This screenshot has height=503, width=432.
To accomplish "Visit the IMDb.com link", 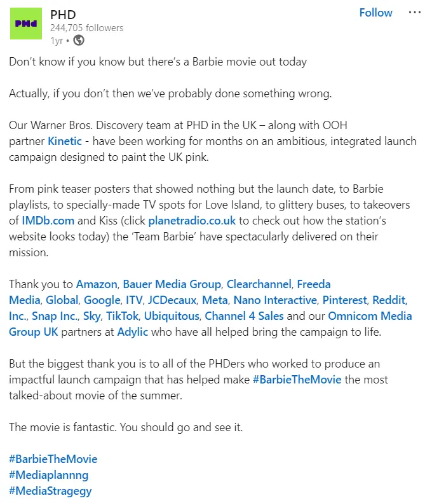I will tap(48, 221).
